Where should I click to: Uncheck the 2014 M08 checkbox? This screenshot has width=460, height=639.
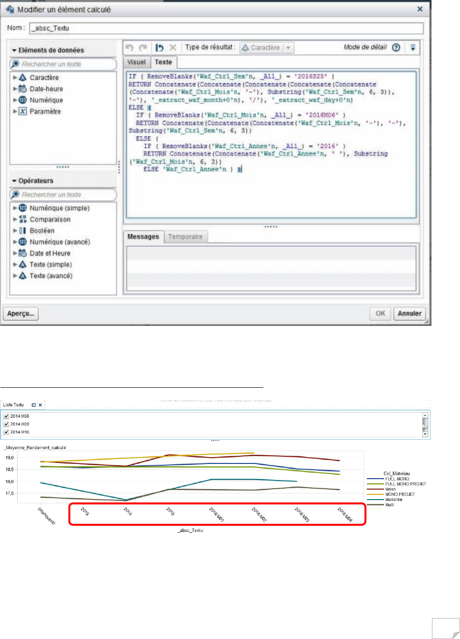(7, 416)
